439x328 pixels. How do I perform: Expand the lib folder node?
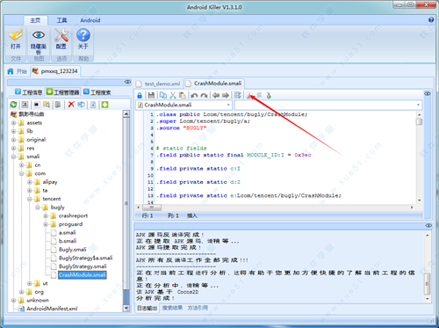[13, 131]
